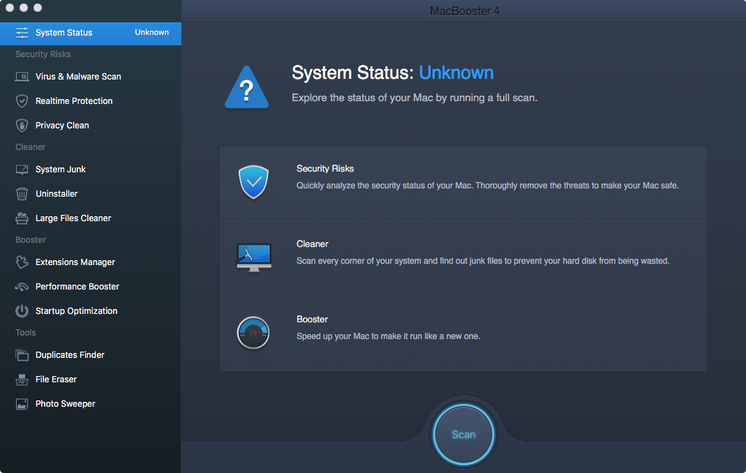
Task: Click the MacBooster 4 window title
Action: pos(464,11)
